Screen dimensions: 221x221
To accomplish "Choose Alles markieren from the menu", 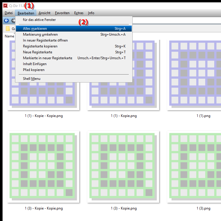I will 74,29.
